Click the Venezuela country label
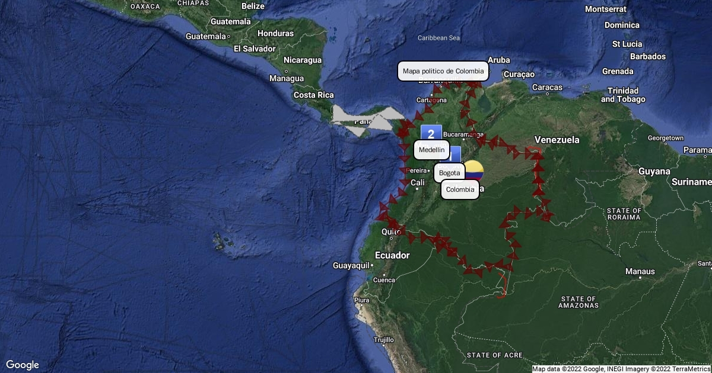 point(557,140)
